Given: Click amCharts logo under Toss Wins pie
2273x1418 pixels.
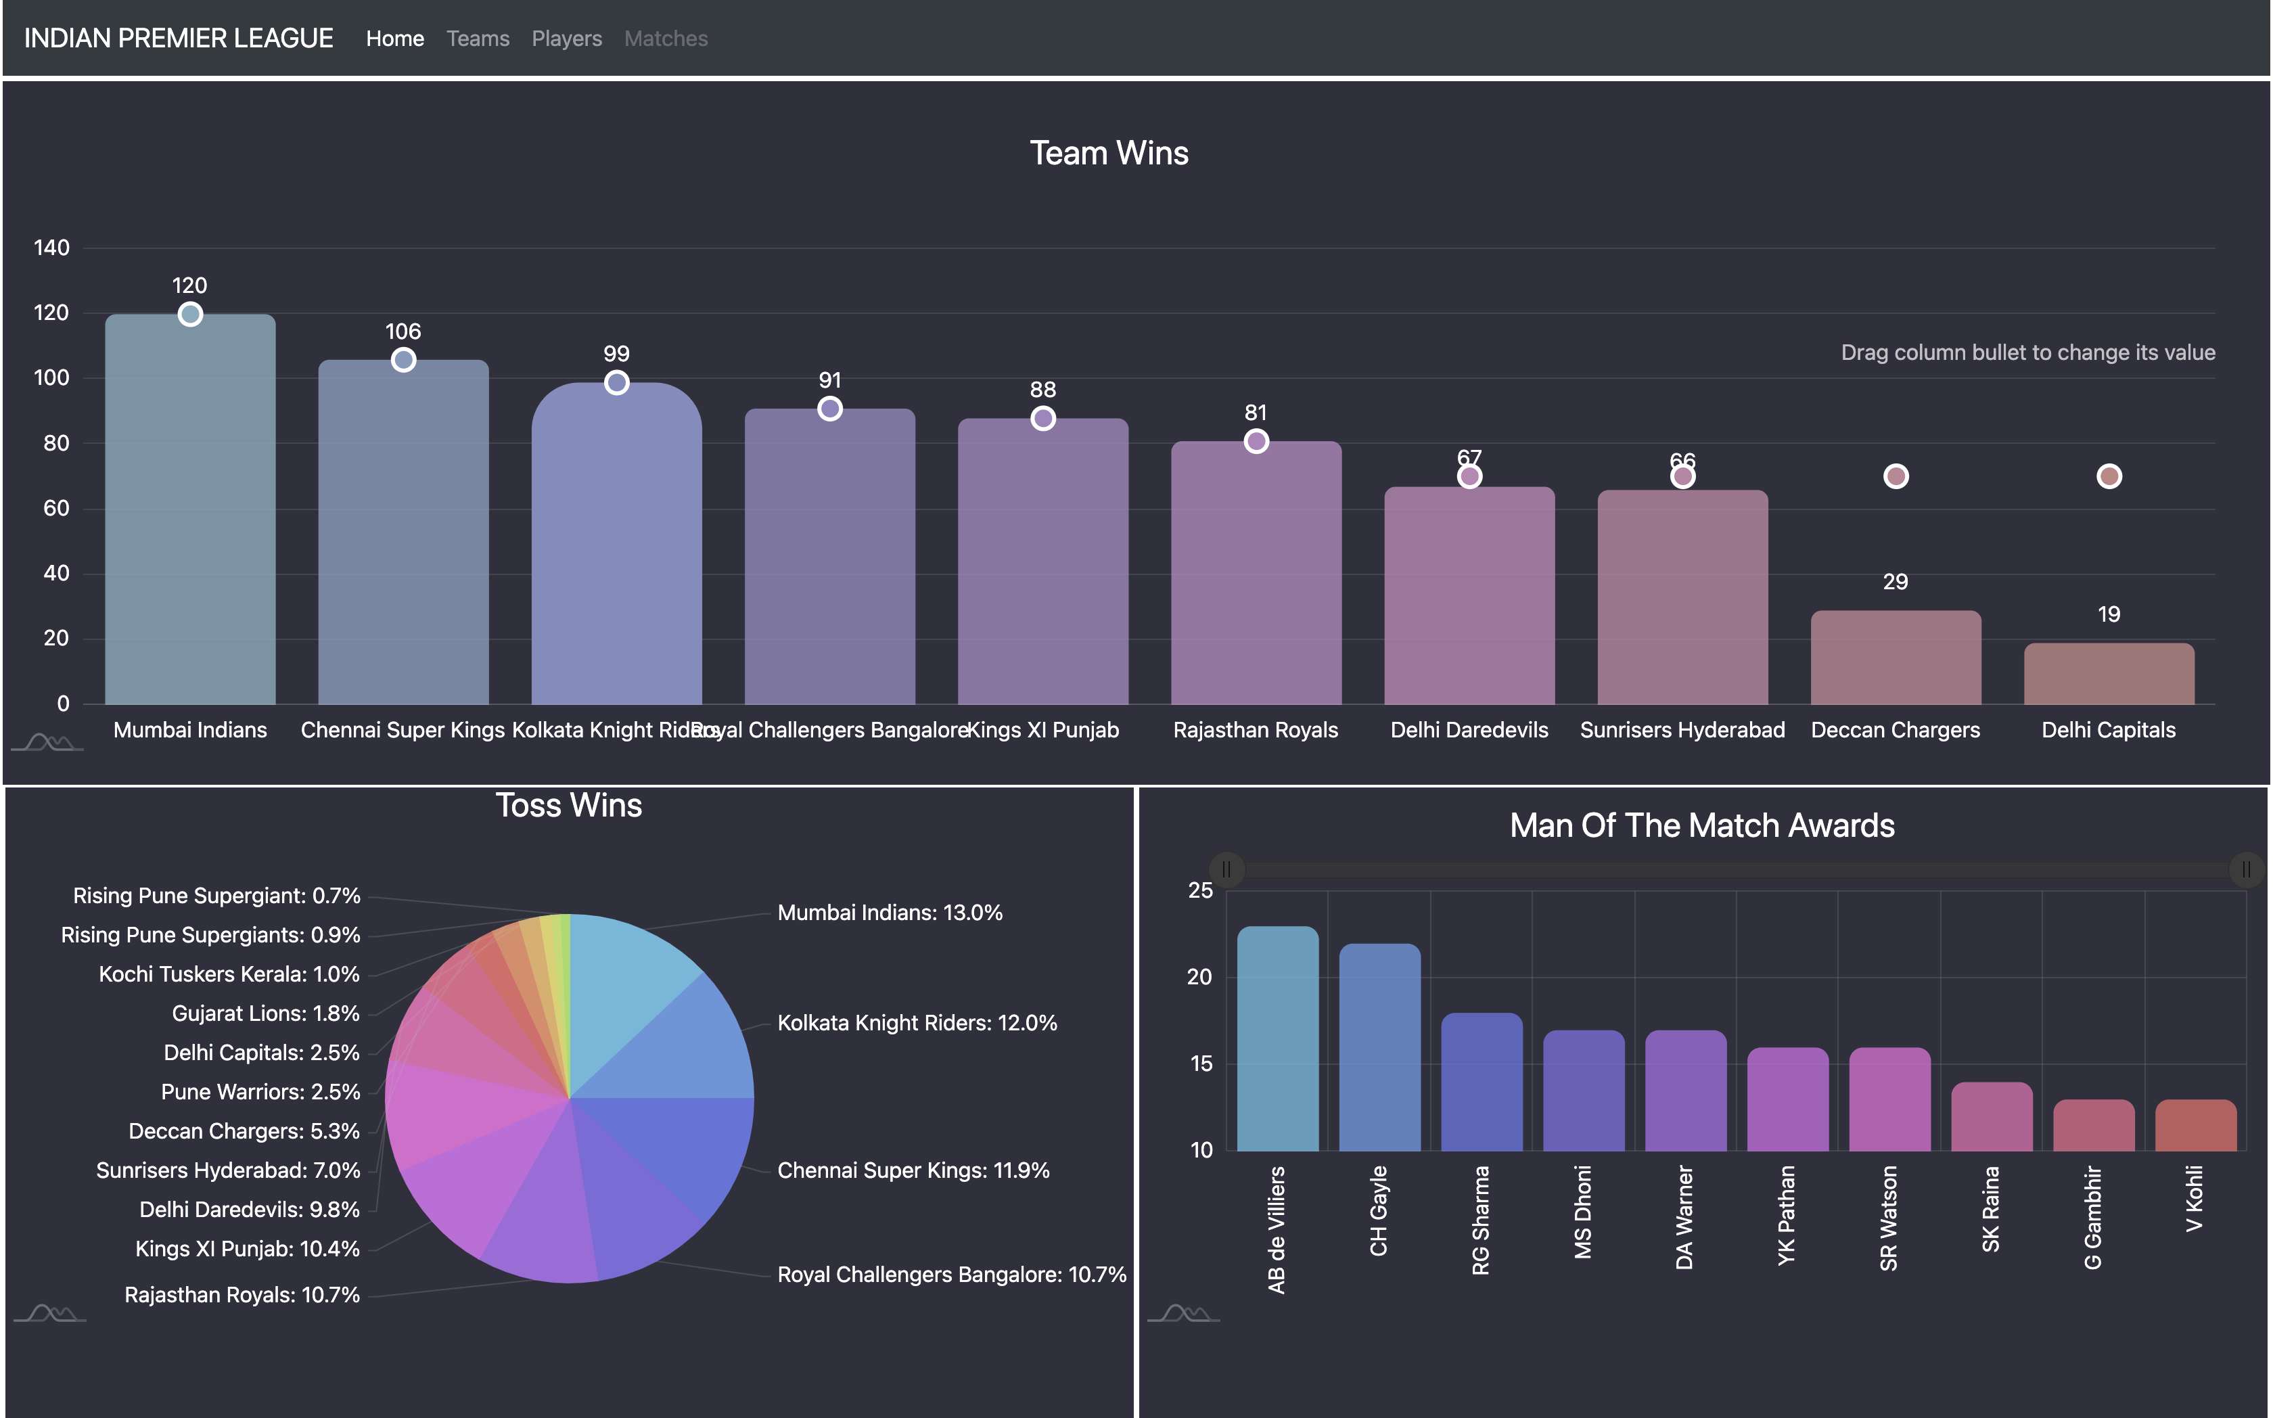Looking at the screenshot, I should click(49, 1313).
